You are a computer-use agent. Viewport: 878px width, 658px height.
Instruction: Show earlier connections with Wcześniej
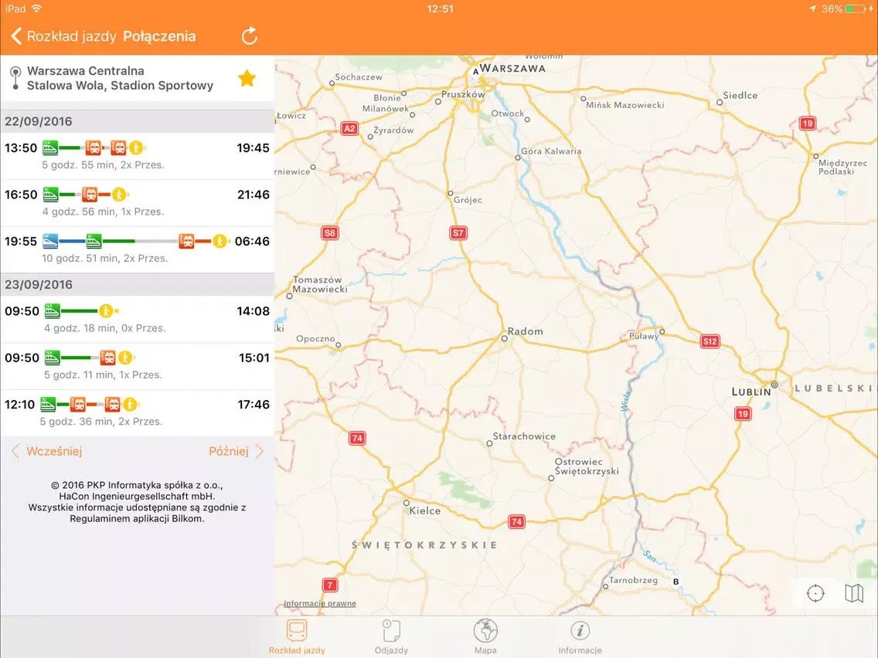tap(47, 451)
